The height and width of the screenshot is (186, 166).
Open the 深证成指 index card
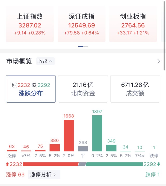tap(81, 24)
